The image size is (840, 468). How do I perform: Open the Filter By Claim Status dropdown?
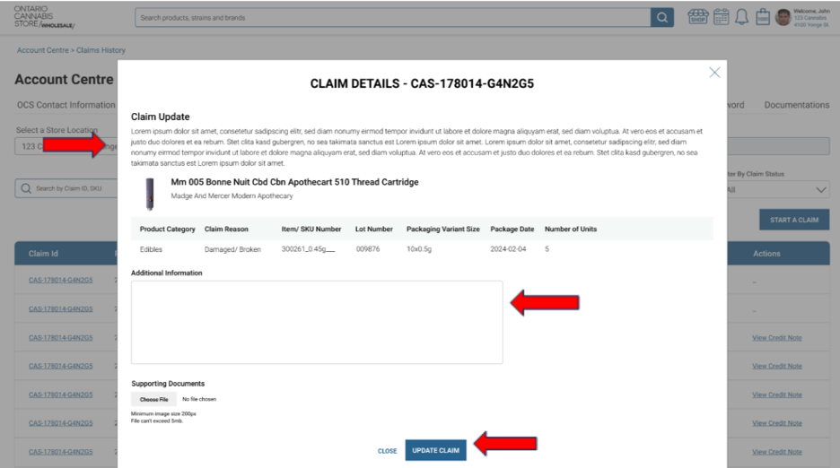tap(777, 190)
